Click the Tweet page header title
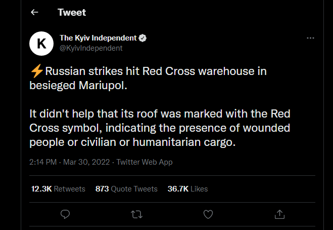Screen dimensions: 333x230 pyautogui.click(x=72, y=12)
